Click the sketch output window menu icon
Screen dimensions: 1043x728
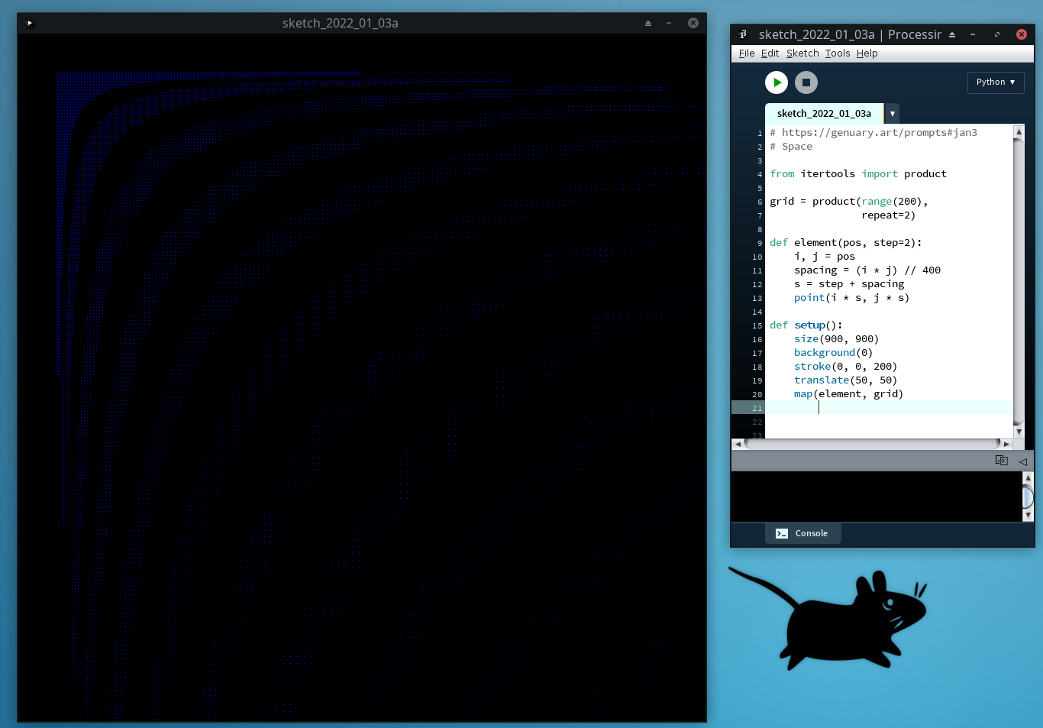[29, 23]
